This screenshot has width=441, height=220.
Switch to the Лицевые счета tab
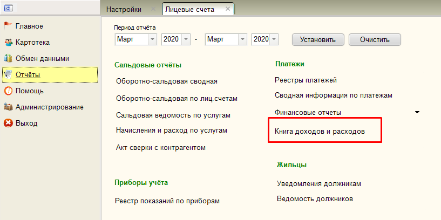pos(190,10)
